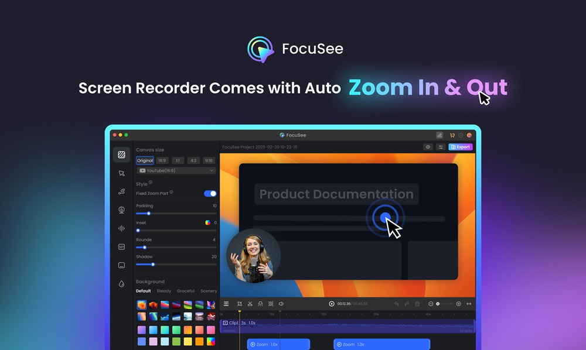Select 4:3 canvas size
The height and width of the screenshot is (350, 586).
(193, 160)
